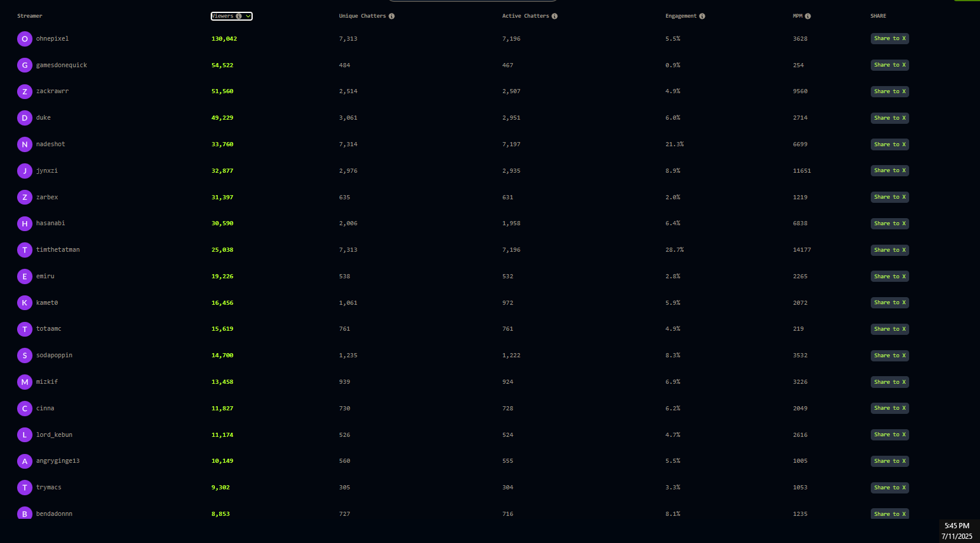This screenshot has width=980, height=543.
Task: Share sodapoppin stats to X
Action: click(890, 356)
